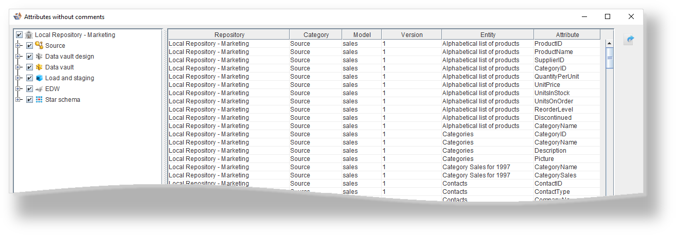Click the Attribute column header
The image size is (676, 235).
(567, 35)
